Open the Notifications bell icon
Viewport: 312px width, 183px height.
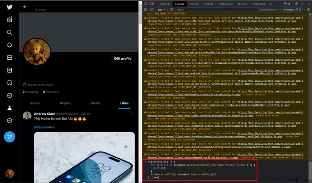coord(9,45)
